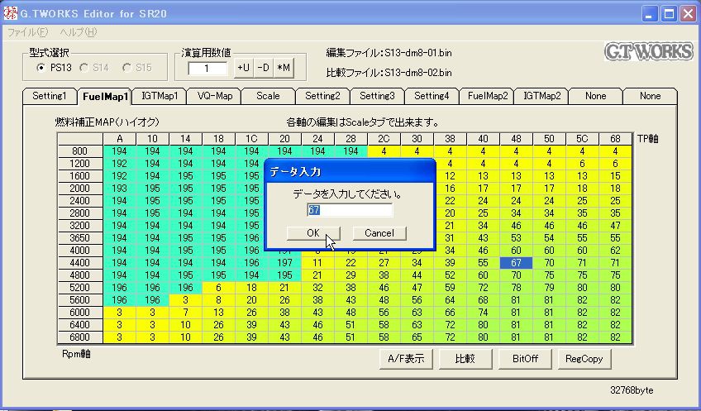Click the A/F表示 button
Image resolution: width=701 pixels, height=411 pixels.
point(406,359)
